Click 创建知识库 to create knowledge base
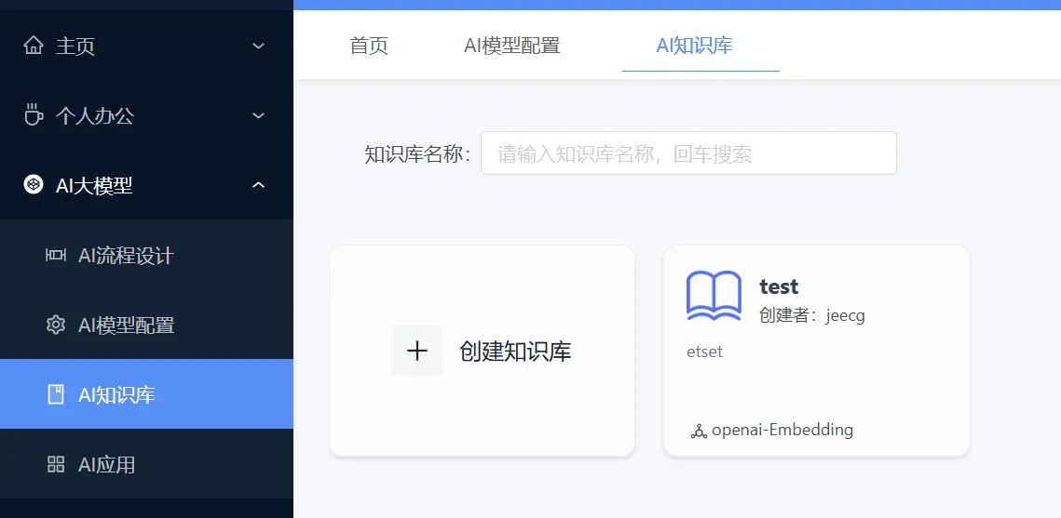This screenshot has width=1061, height=518. tap(516, 352)
